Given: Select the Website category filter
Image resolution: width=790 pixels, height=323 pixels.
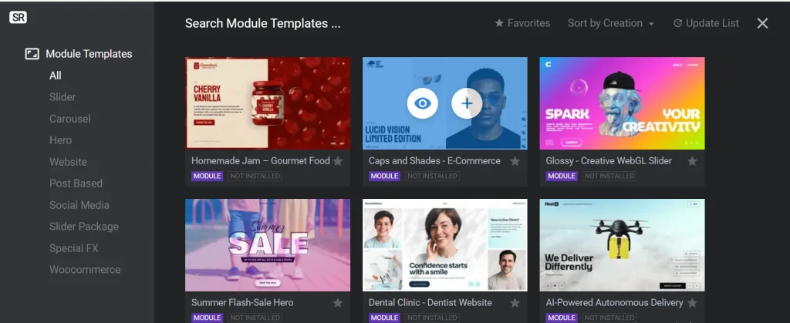Looking at the screenshot, I should coord(68,162).
